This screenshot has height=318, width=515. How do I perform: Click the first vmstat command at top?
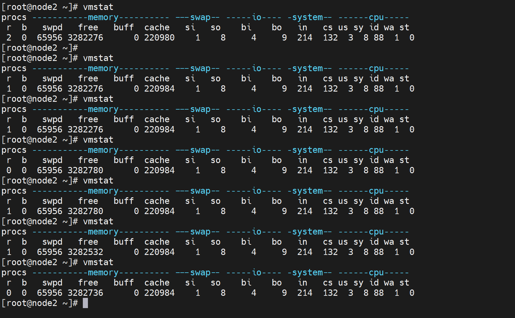click(98, 7)
